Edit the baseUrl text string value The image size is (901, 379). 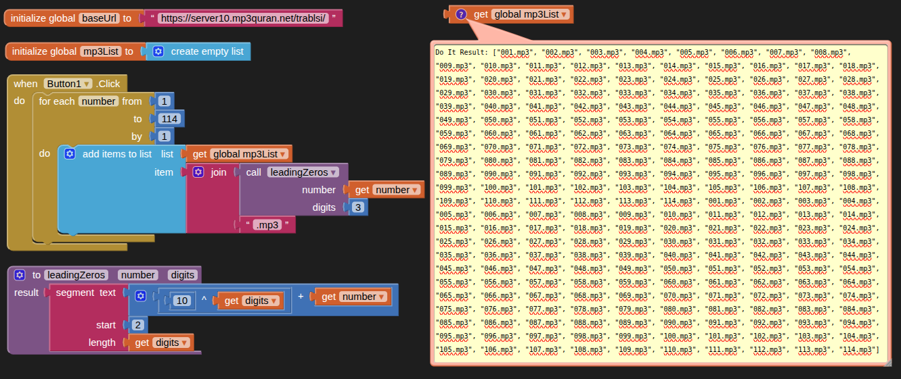(x=242, y=18)
